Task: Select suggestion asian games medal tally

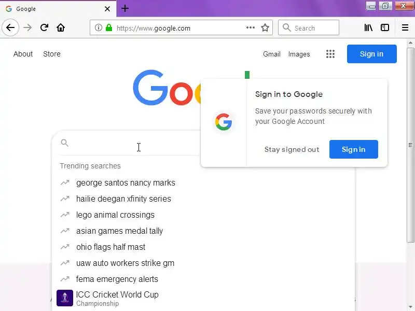Action: pos(119,231)
